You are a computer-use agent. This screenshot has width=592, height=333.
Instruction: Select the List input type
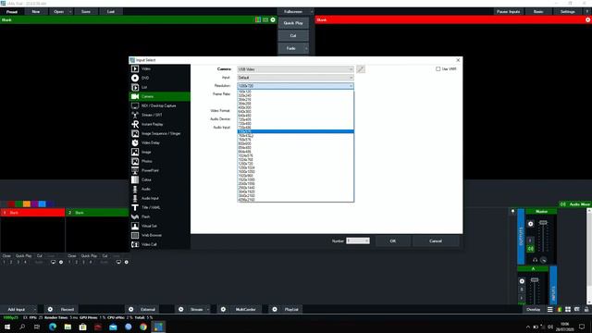tap(159, 87)
